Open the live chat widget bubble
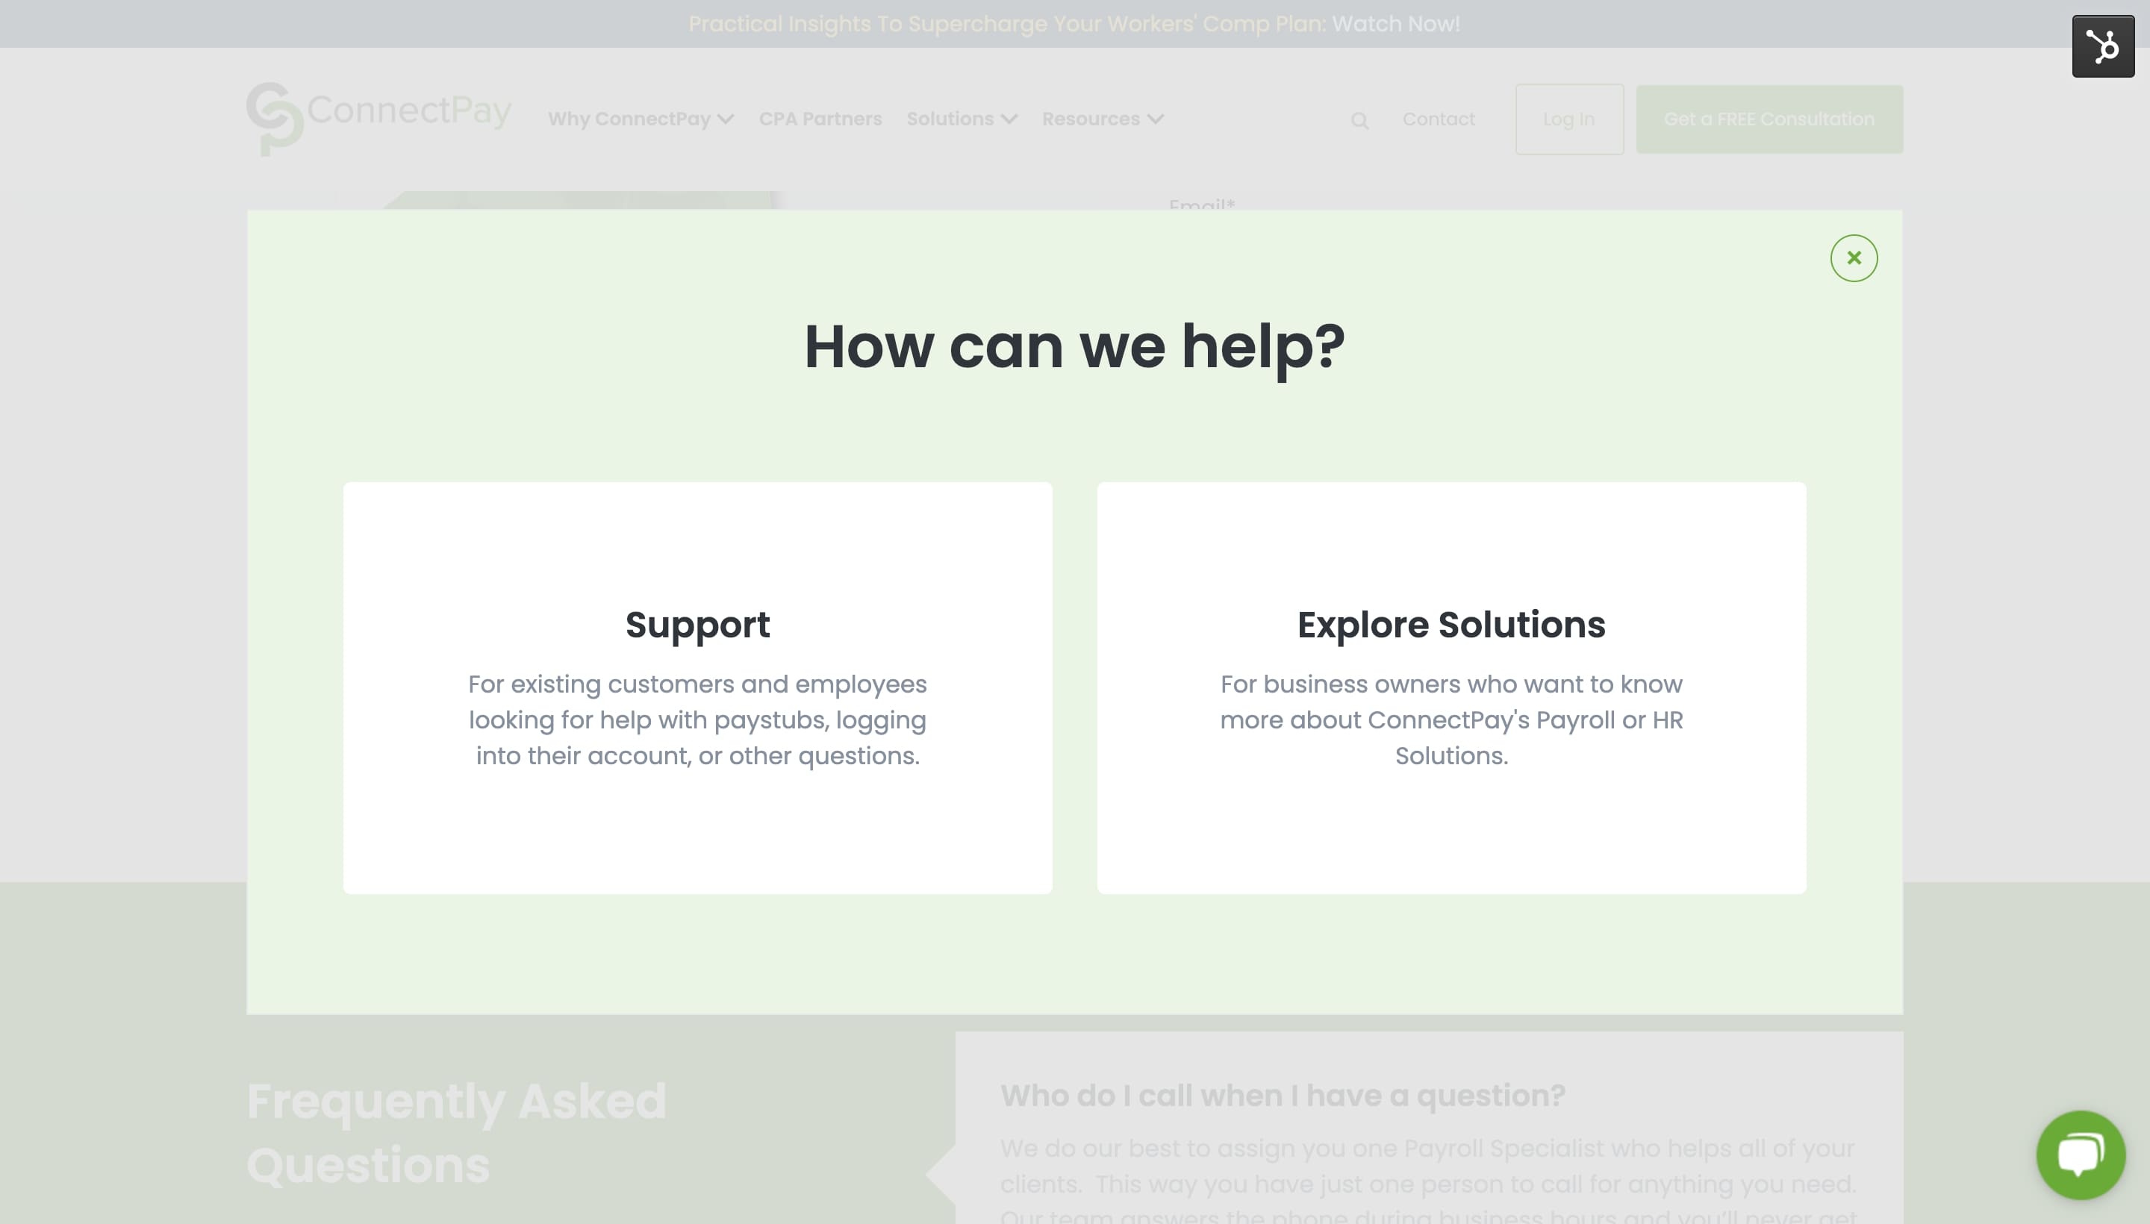Screen dimensions: 2150x1224 (x=2081, y=1155)
